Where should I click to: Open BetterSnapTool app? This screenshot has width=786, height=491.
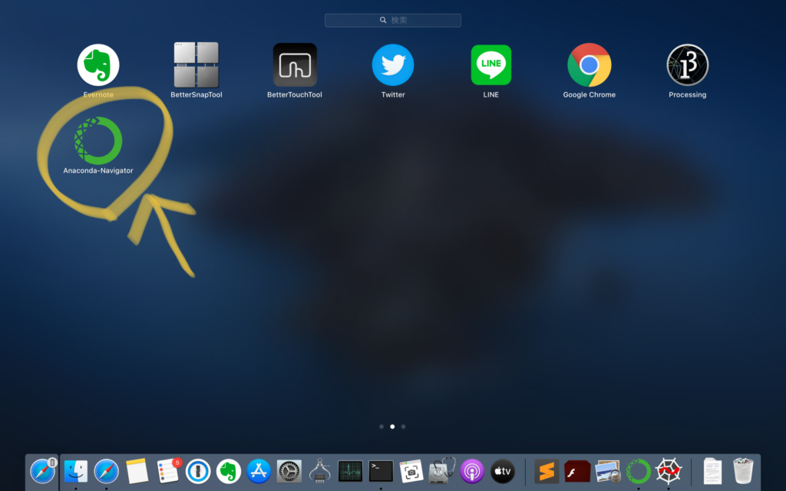click(196, 65)
